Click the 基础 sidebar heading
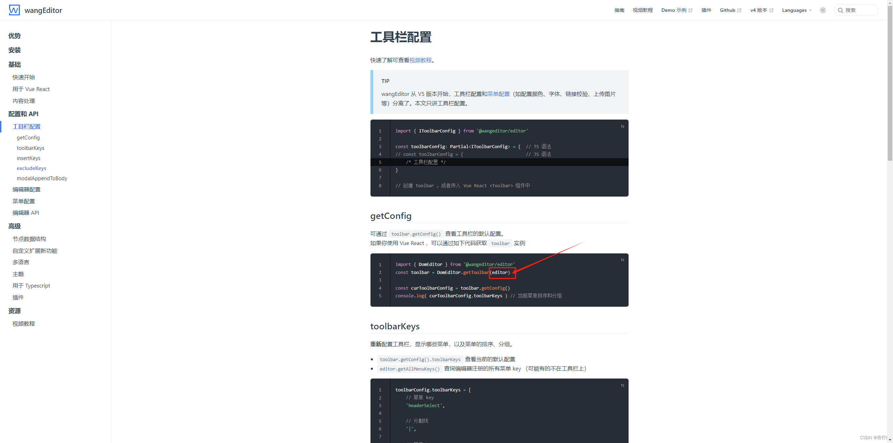The height and width of the screenshot is (443, 893). pyautogui.click(x=15, y=64)
